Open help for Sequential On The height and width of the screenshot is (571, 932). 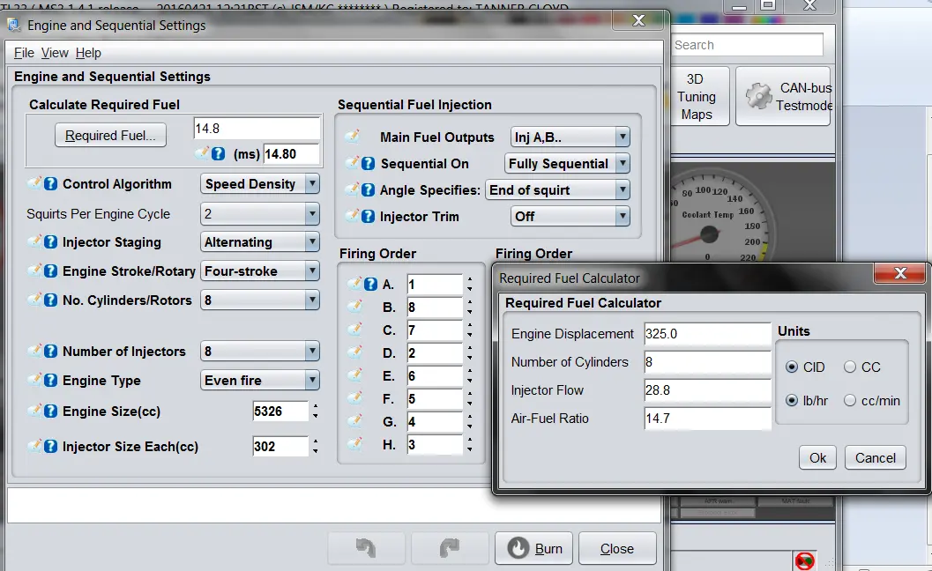tap(368, 163)
